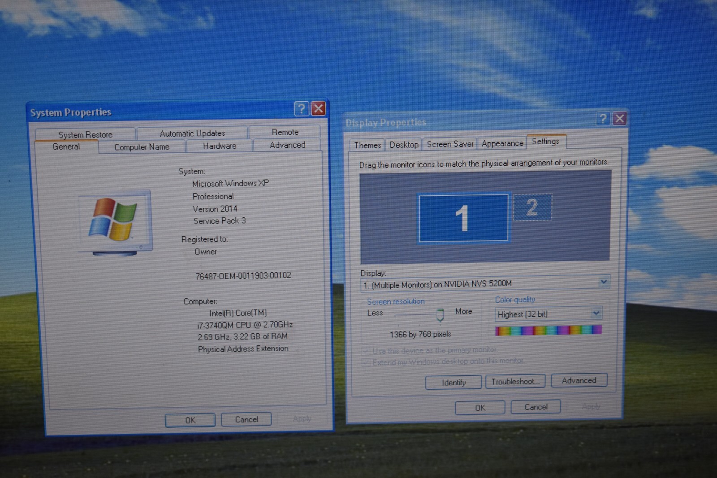Open the Desktop tab
This screenshot has height=478, width=717.
coord(404,145)
